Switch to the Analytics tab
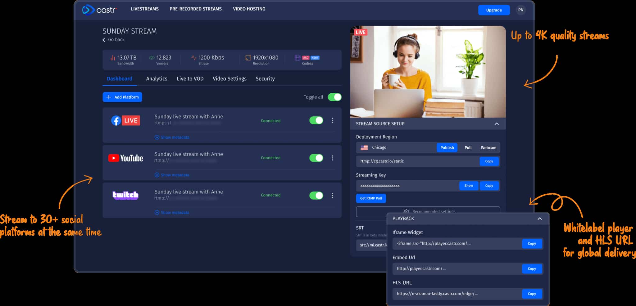This screenshot has width=636, height=306. [157, 78]
